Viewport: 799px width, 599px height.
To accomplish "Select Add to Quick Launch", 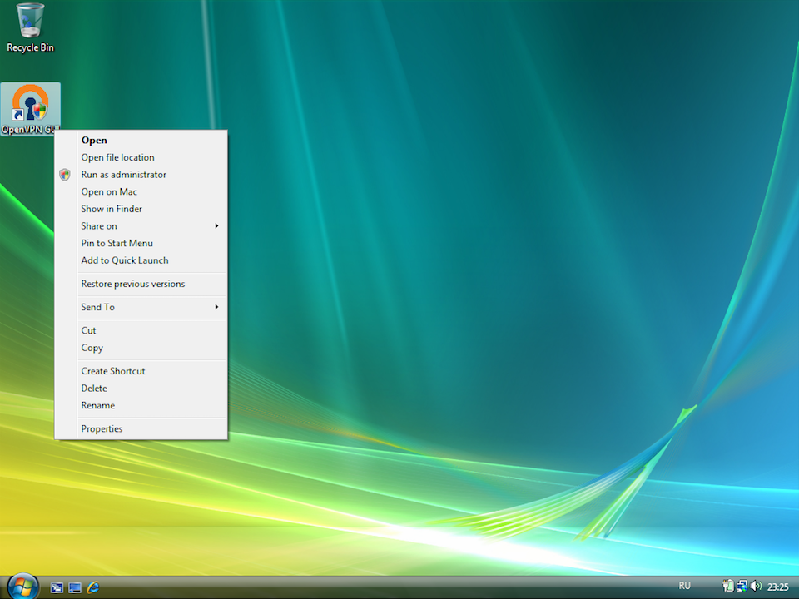I will click(141, 260).
